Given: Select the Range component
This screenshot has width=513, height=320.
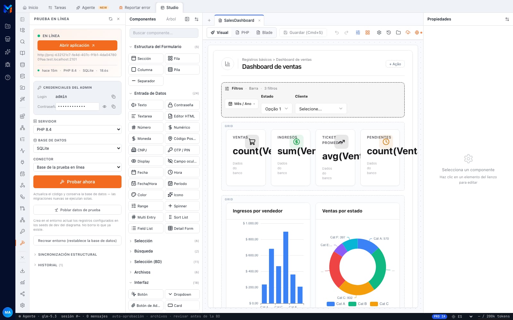Looking at the screenshot, I should (x=146, y=206).
